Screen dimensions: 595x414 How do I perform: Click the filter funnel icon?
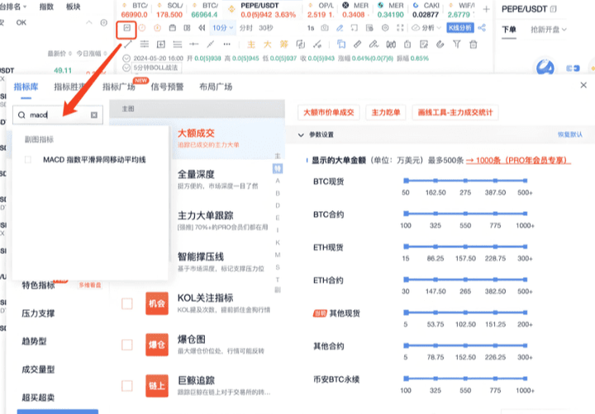pos(457,45)
